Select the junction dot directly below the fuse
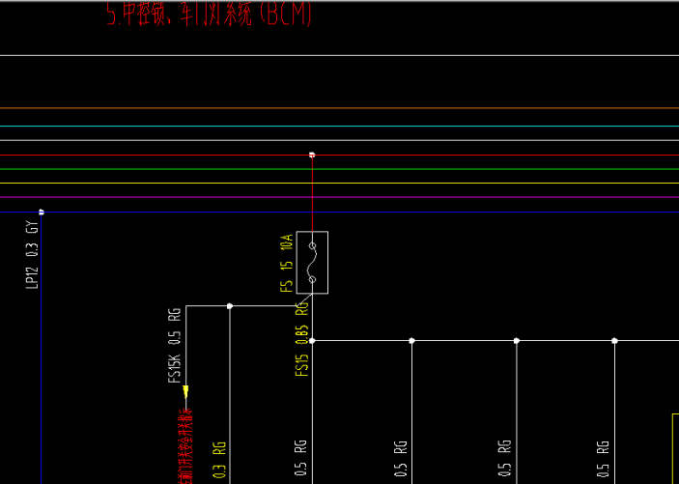Viewport: 679px width, 484px height. [x=312, y=340]
